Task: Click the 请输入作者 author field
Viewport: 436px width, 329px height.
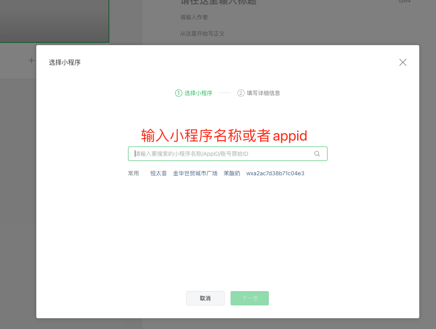Action: click(x=194, y=17)
